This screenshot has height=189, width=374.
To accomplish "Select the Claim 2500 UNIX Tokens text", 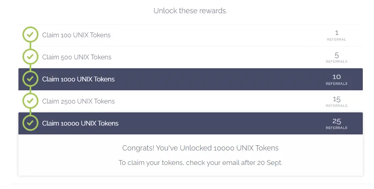I will tap(78, 101).
